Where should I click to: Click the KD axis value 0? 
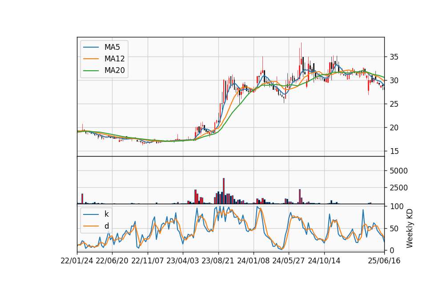[392, 250]
